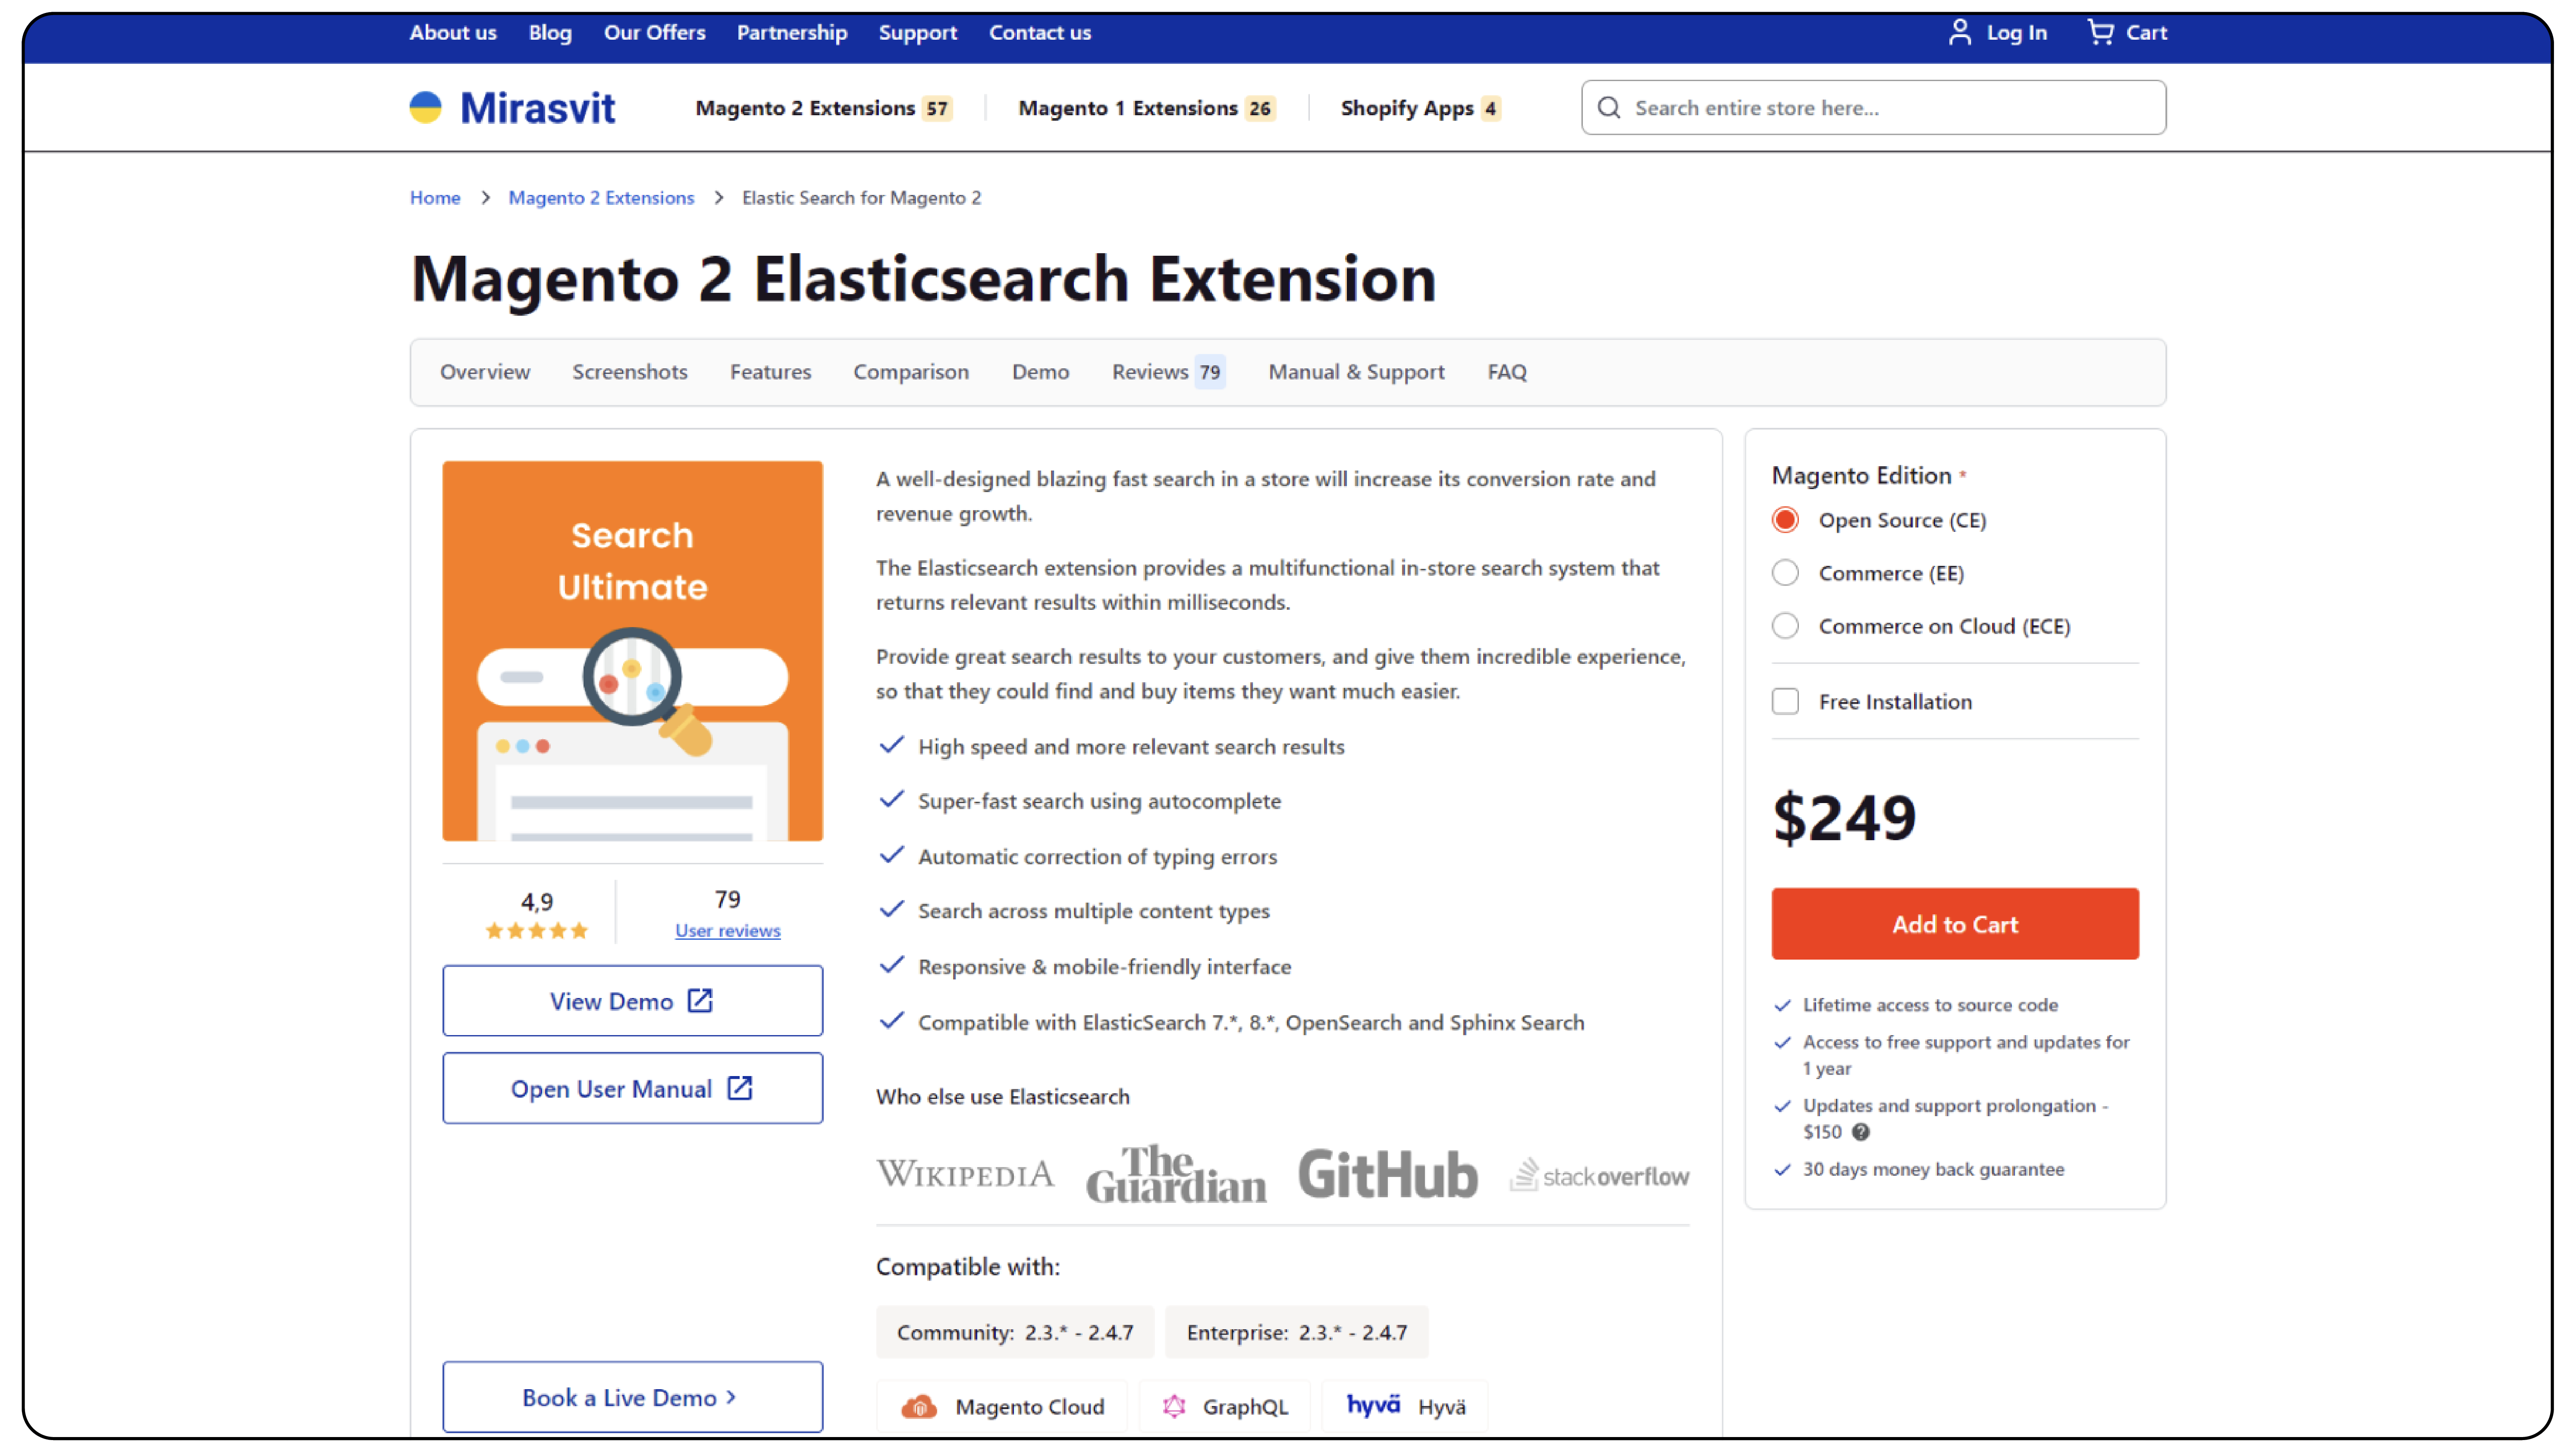The height and width of the screenshot is (1453, 2576).
Task: Click the Wikipedia logo
Action: point(965,1173)
